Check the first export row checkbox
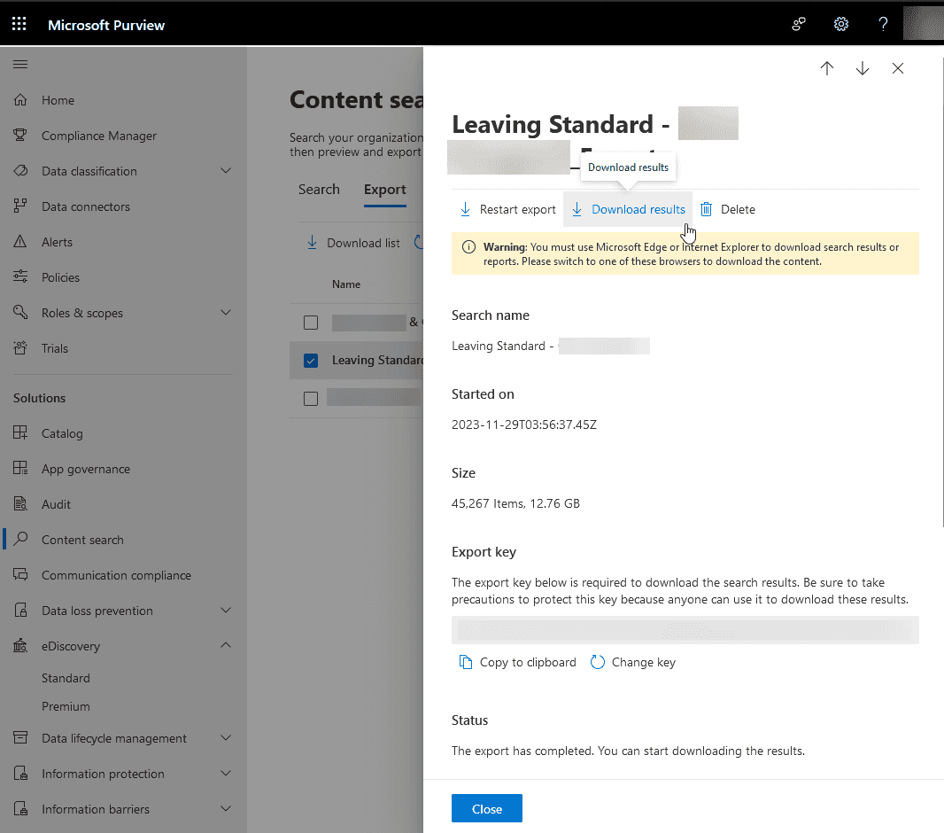944x833 pixels. pos(311,323)
